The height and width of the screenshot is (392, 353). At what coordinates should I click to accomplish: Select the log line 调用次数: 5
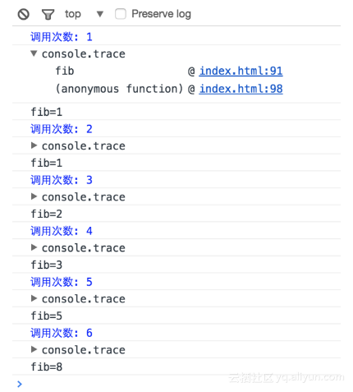[x=176, y=282]
